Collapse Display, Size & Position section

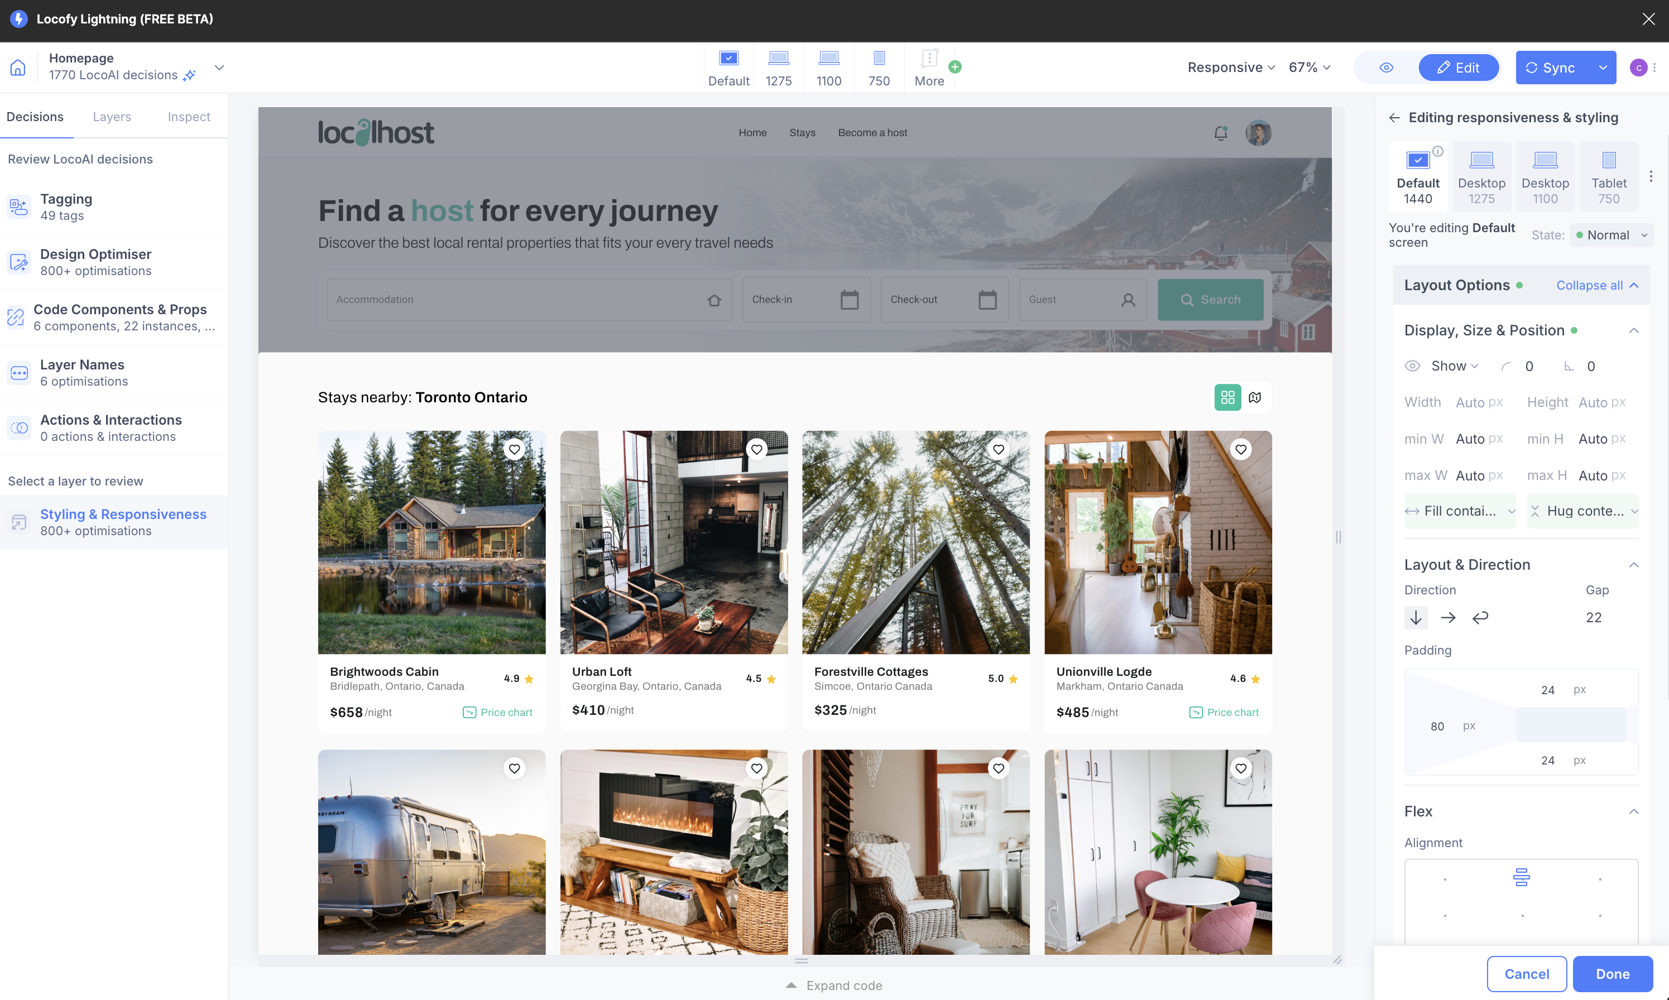click(x=1633, y=331)
